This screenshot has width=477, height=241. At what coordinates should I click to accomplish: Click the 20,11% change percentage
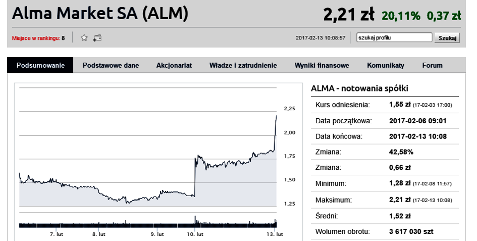[x=401, y=16]
